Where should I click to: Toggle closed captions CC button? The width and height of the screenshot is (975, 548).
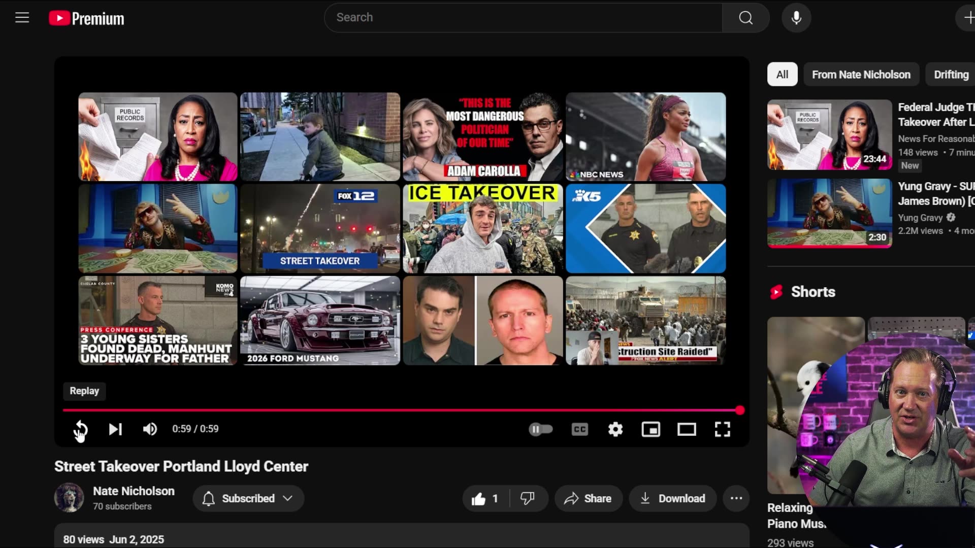tap(579, 429)
